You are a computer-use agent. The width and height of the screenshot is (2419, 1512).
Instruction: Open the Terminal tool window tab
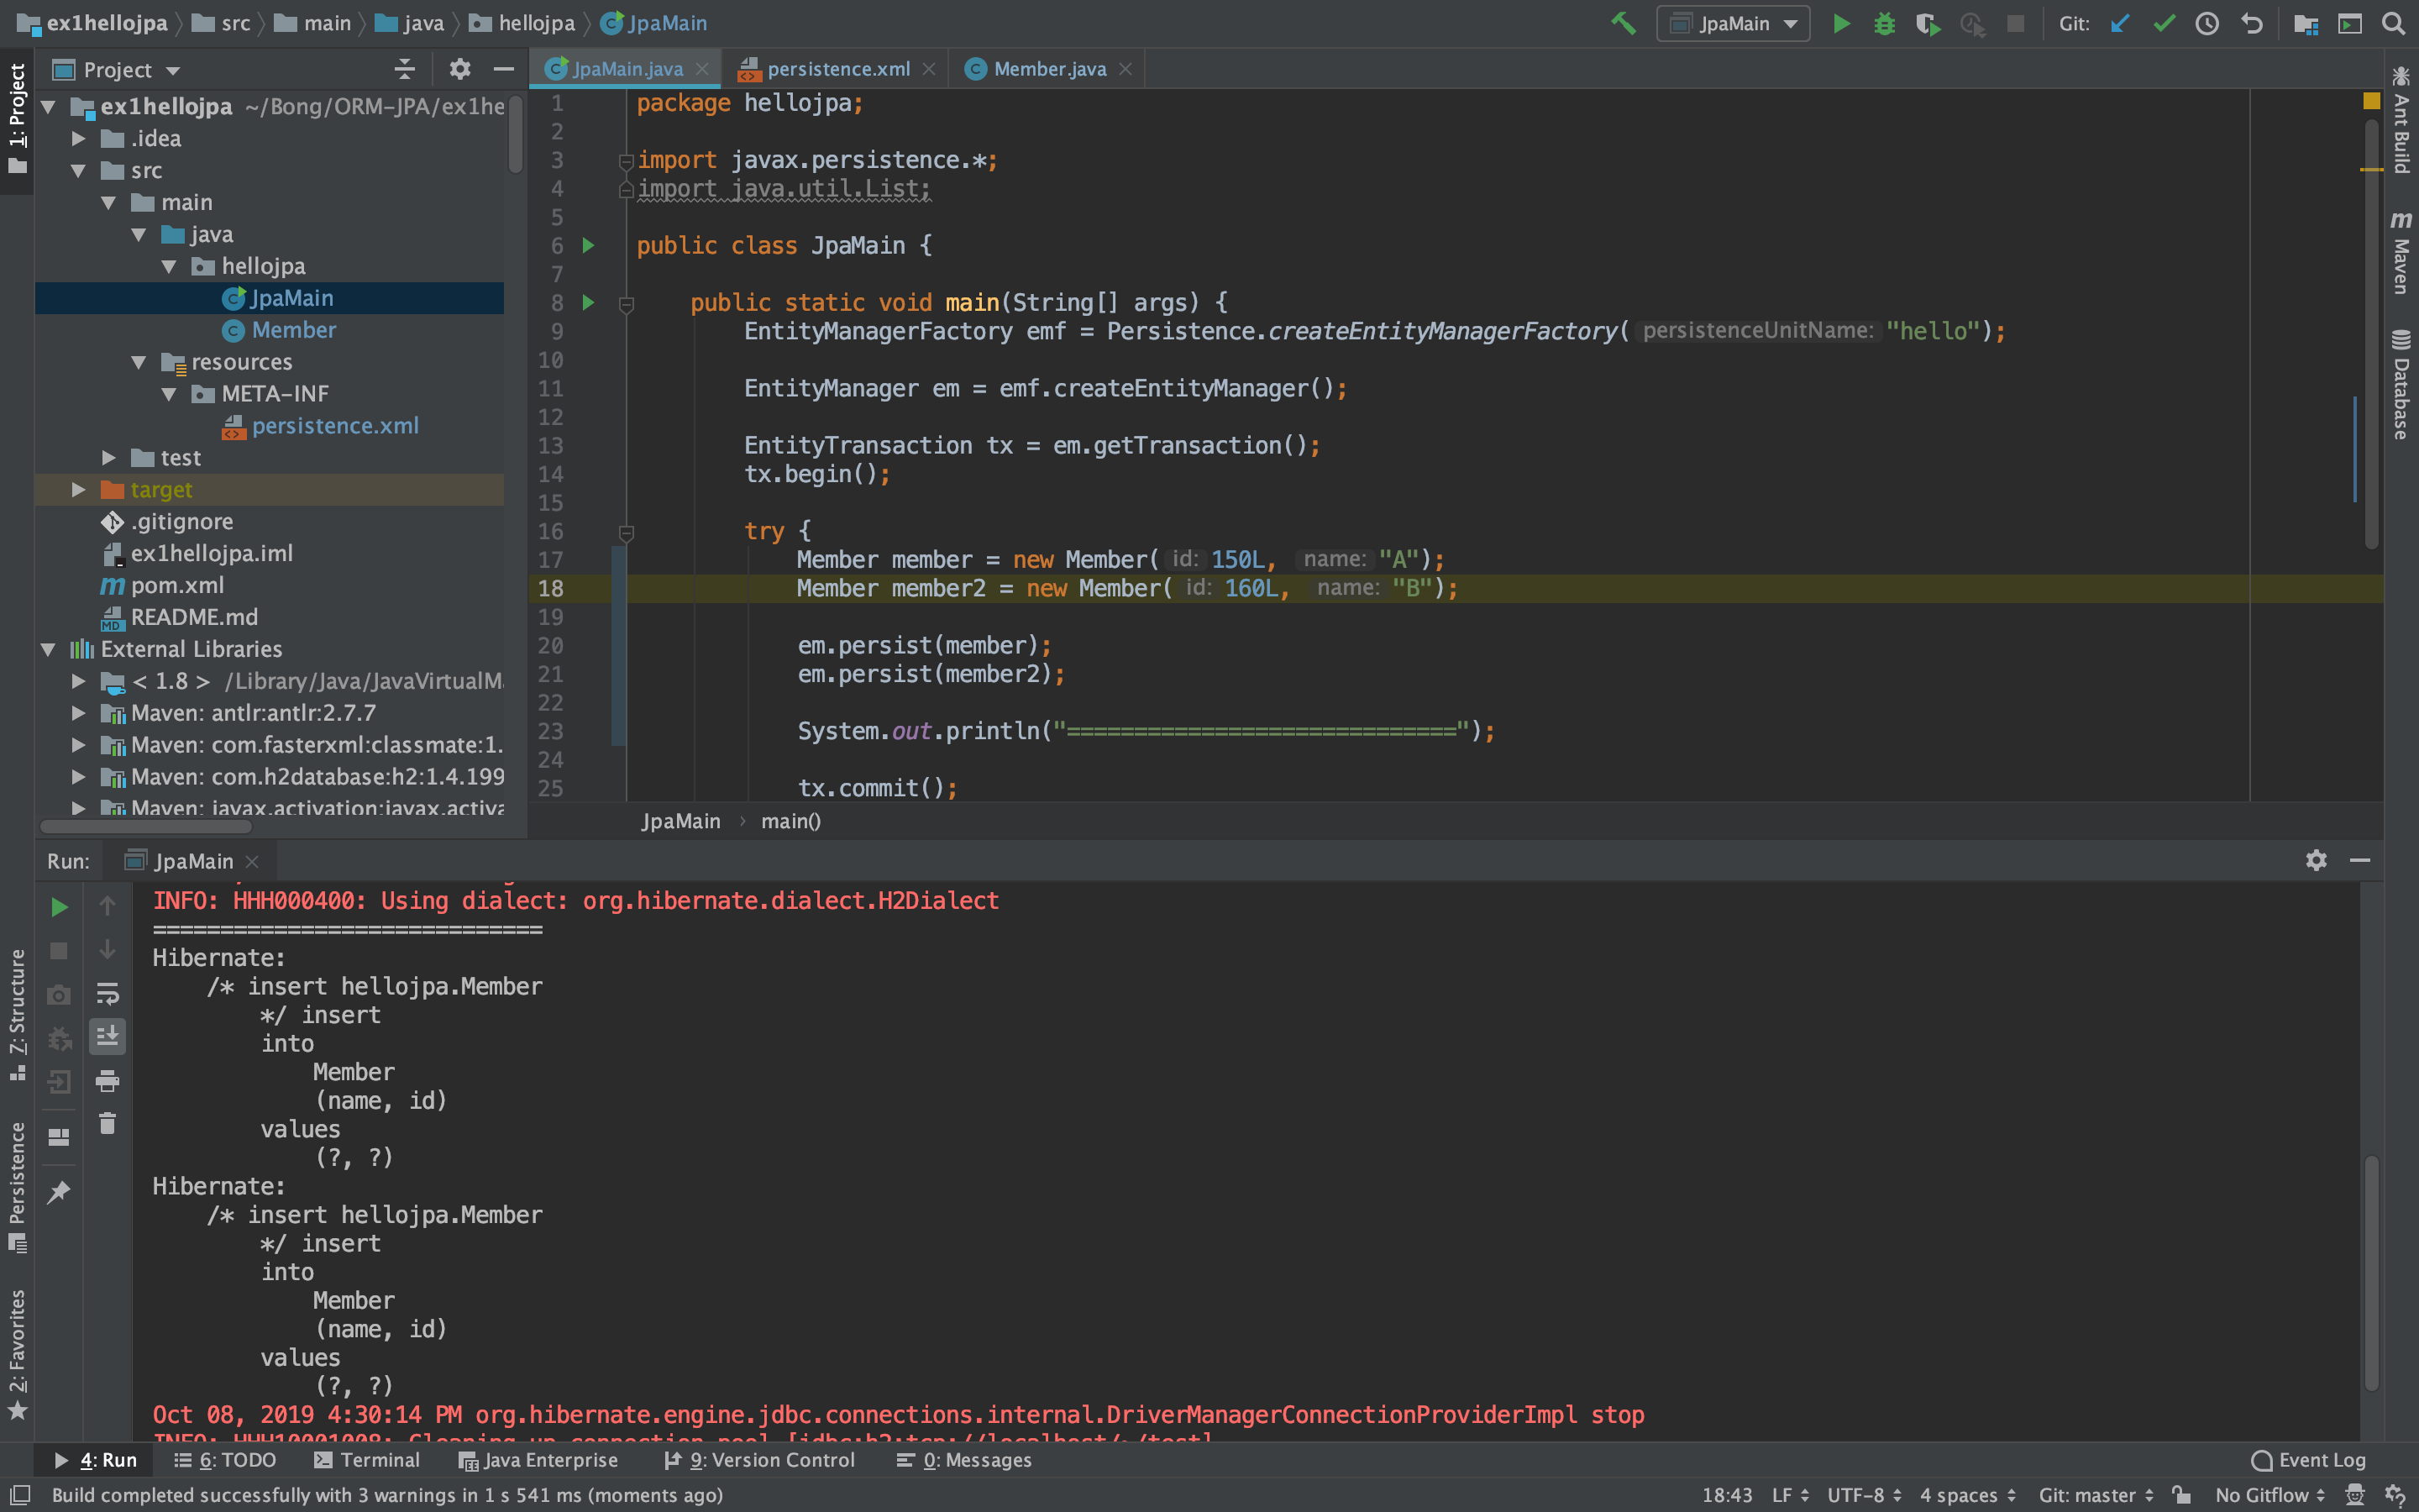click(x=367, y=1460)
